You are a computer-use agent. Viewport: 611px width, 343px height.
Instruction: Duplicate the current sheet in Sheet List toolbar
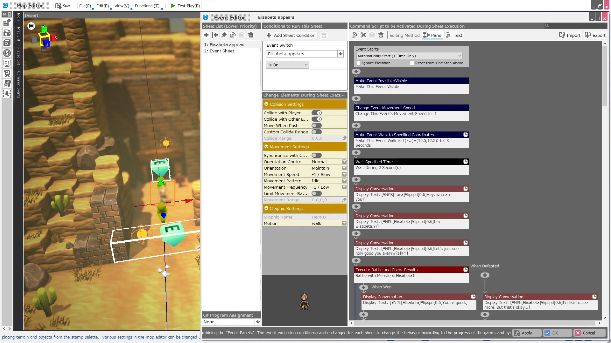[233, 35]
